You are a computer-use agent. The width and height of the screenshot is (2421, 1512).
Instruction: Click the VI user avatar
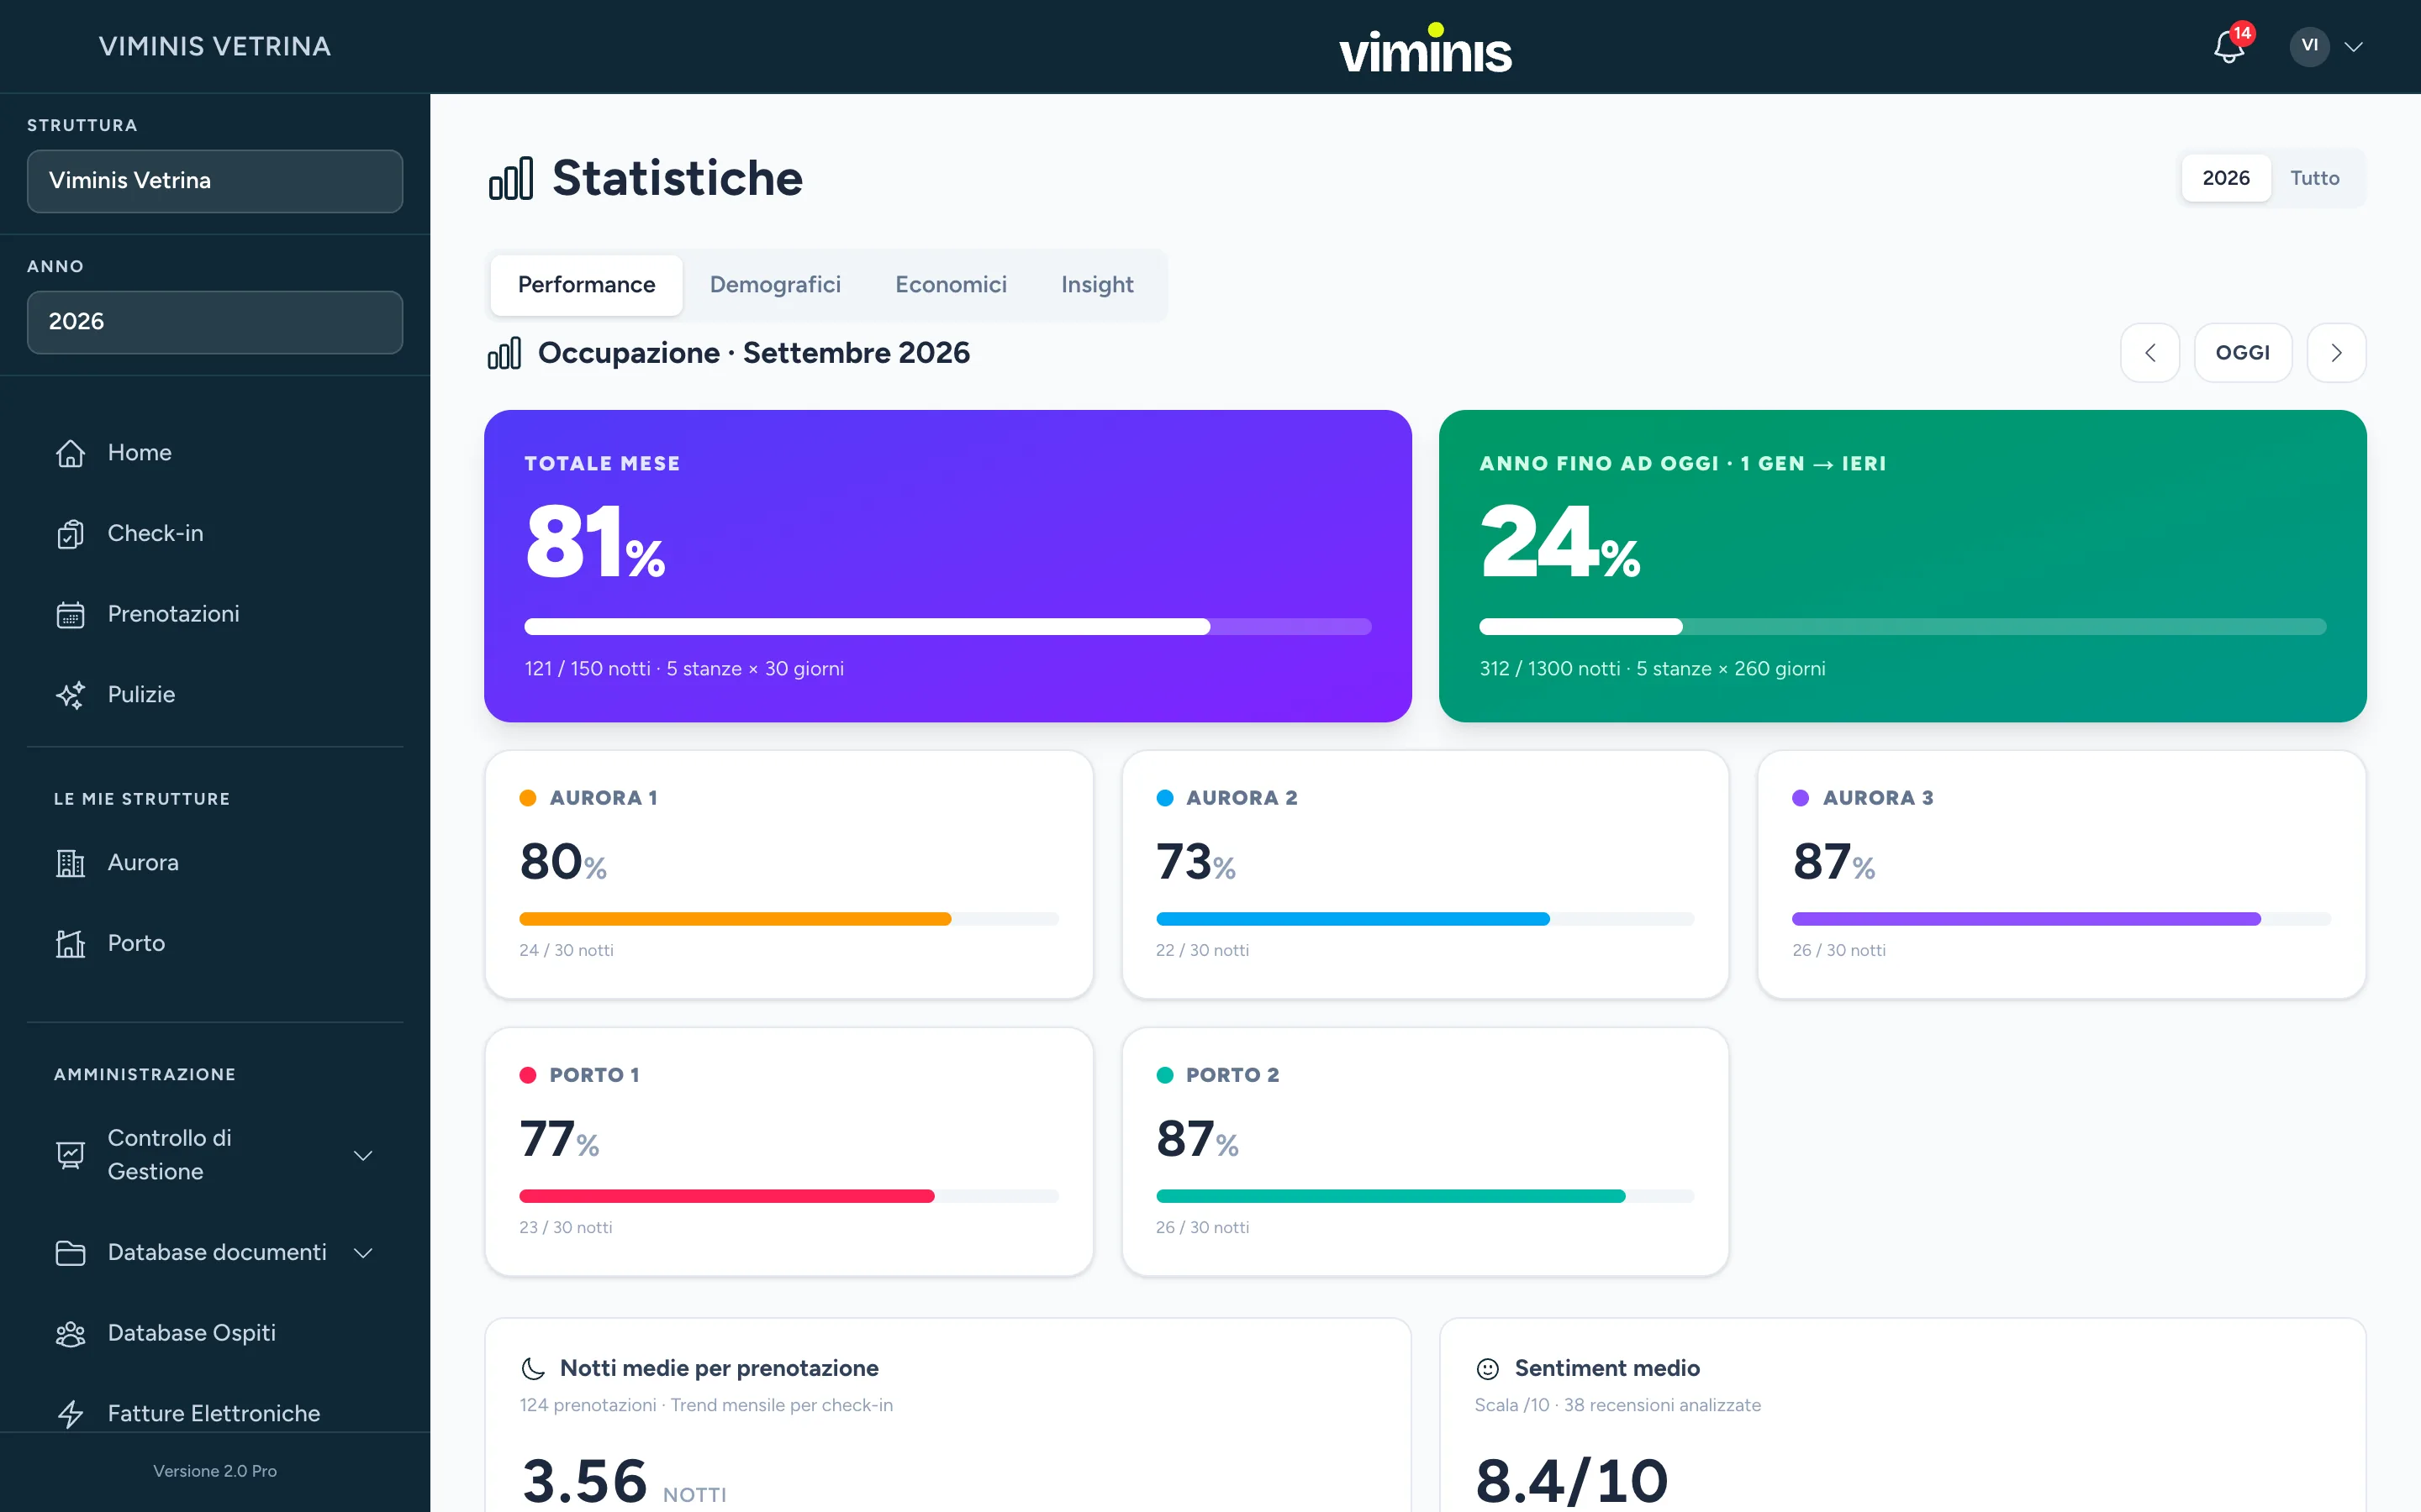tap(2309, 46)
